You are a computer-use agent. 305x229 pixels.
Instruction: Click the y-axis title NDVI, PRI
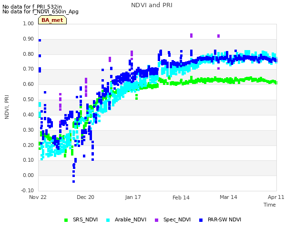7,107
